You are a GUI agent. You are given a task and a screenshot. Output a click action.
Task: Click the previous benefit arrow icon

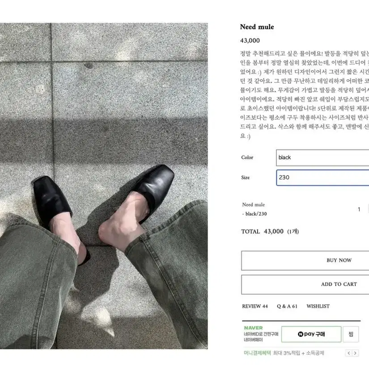click(349, 353)
